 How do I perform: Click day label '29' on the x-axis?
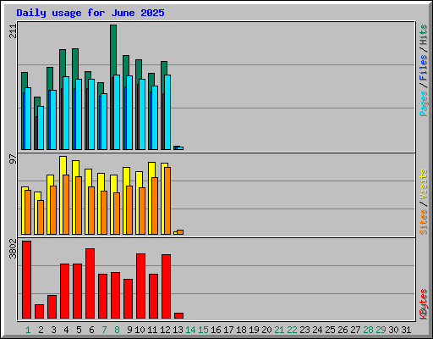[x=381, y=330]
